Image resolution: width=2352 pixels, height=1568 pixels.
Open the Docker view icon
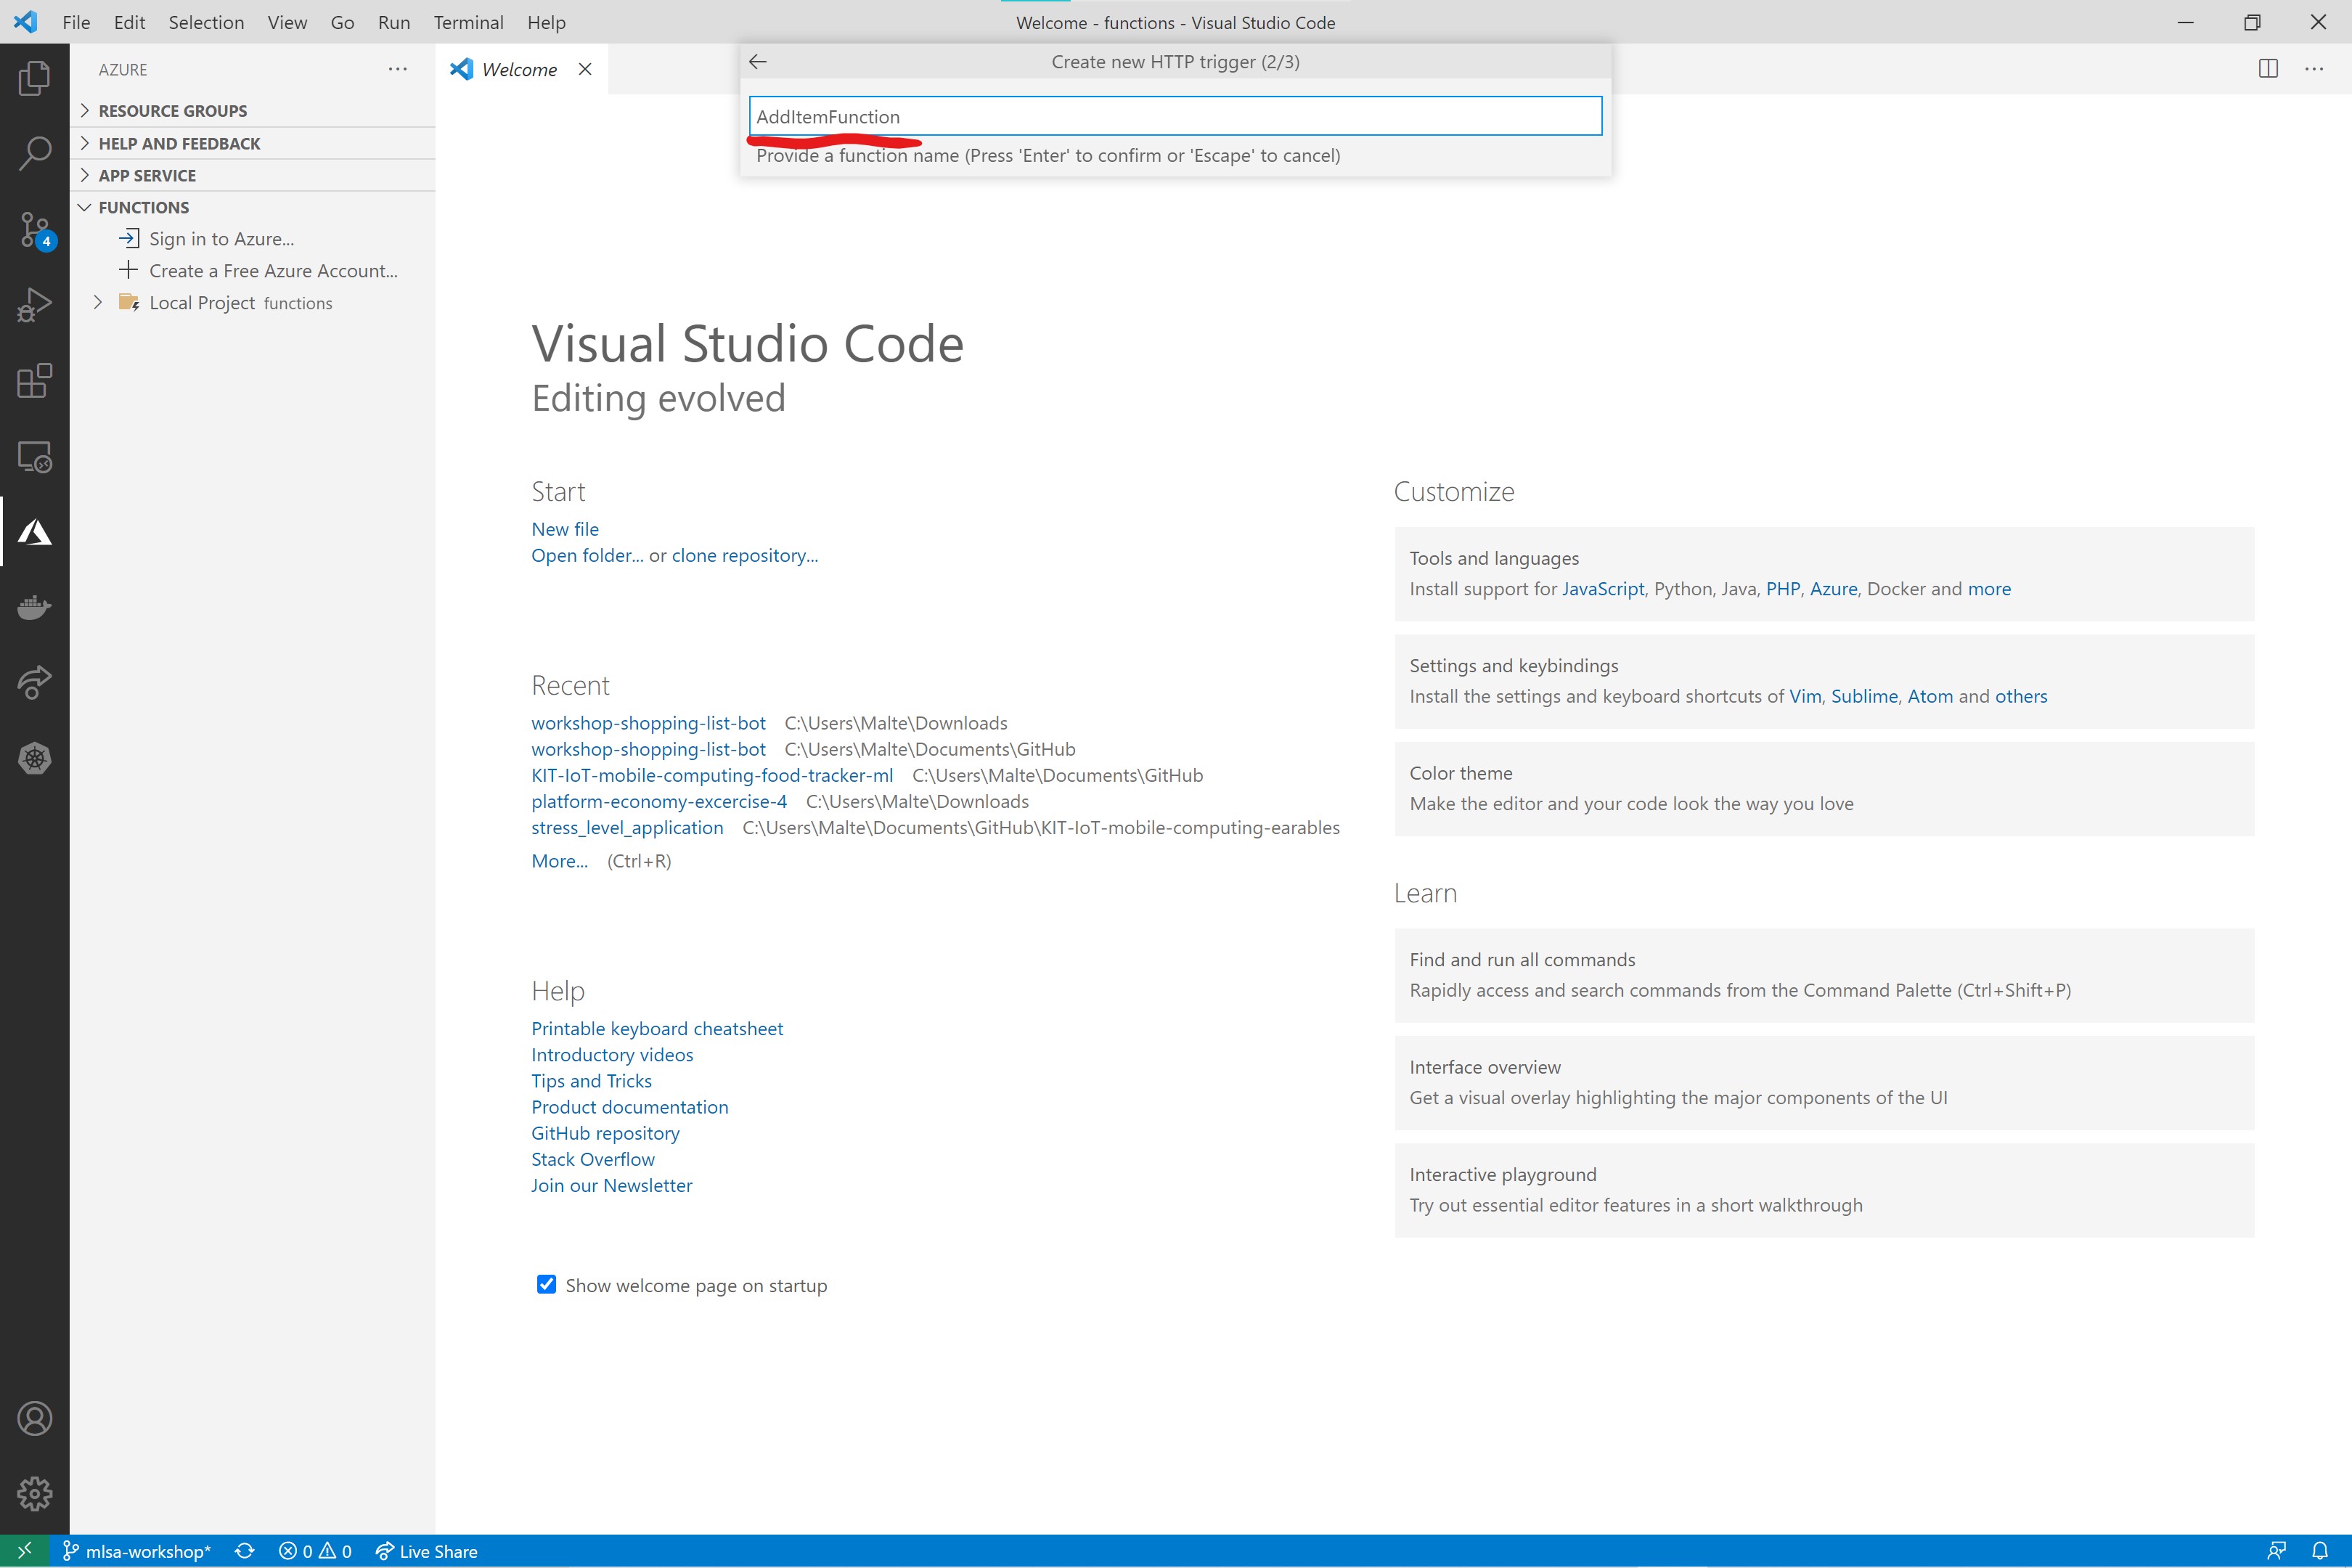coord(34,607)
